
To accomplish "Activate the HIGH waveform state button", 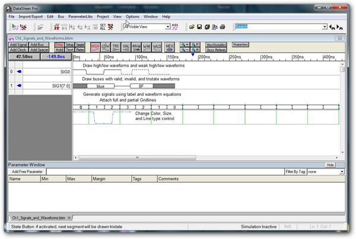I will tap(95, 46).
